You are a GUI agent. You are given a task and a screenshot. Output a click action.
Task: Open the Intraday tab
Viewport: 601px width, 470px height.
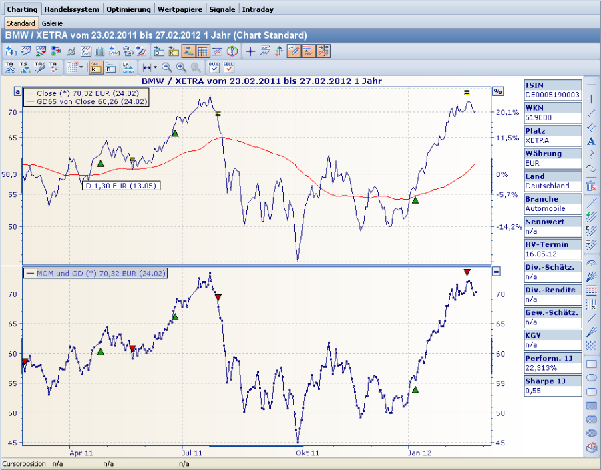pyautogui.click(x=257, y=9)
